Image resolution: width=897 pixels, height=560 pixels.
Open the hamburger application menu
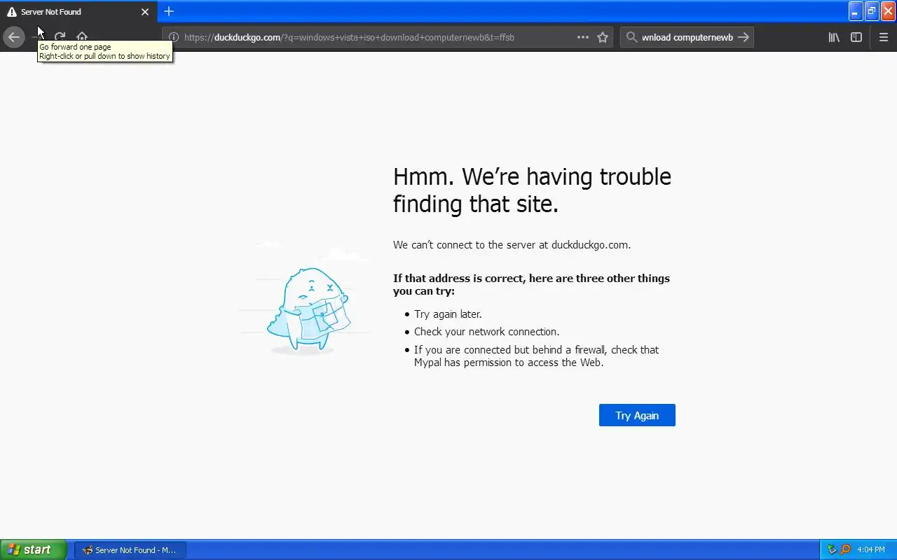(x=884, y=37)
